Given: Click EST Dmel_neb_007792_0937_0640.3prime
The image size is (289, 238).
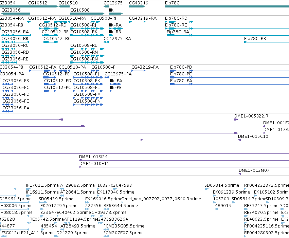Looking at the screenshot, I should point(161,199).
